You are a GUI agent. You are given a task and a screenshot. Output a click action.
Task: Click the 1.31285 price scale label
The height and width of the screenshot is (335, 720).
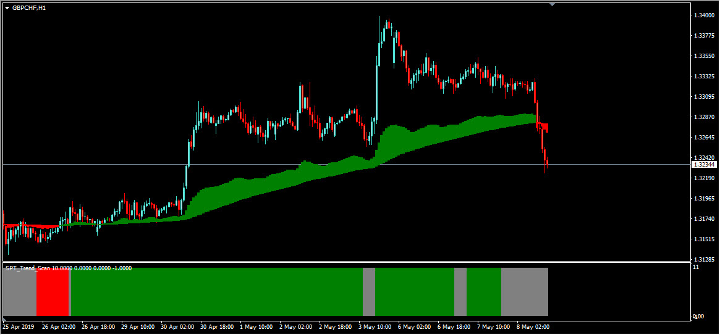point(705,259)
